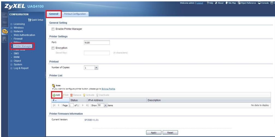Expand the Wireless tree node
This screenshot has width=275, height=137.
[x=11, y=28]
